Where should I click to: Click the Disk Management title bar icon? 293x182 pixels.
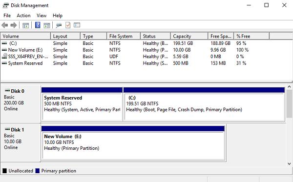coord(5,5)
